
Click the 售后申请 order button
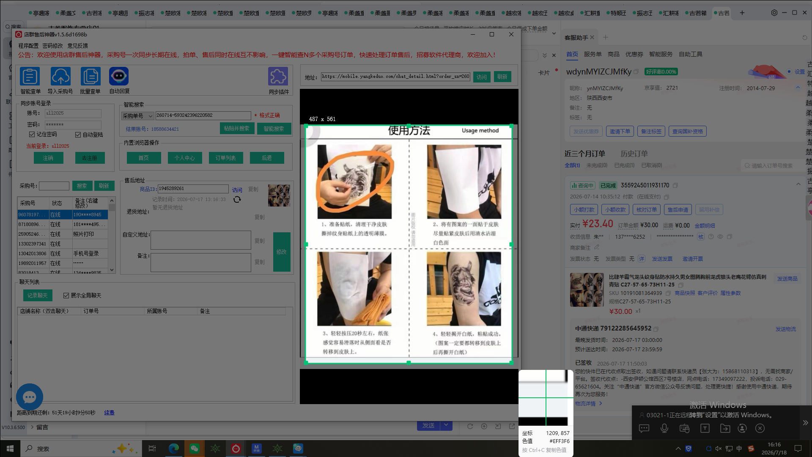click(678, 209)
